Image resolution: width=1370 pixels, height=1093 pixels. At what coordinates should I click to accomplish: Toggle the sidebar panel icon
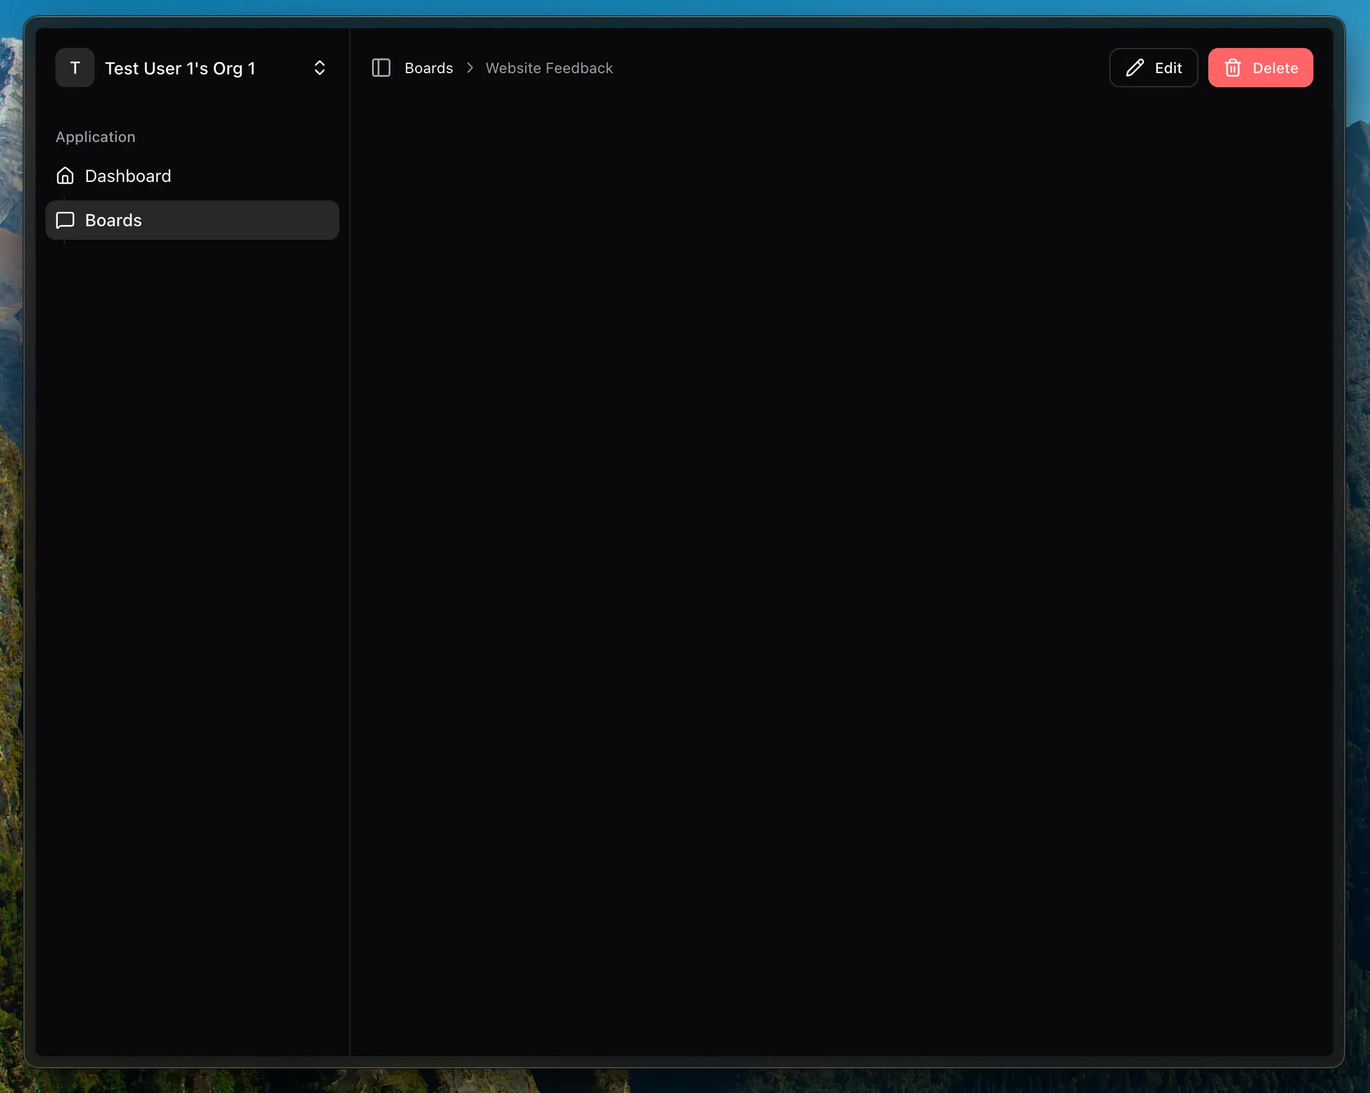381,68
